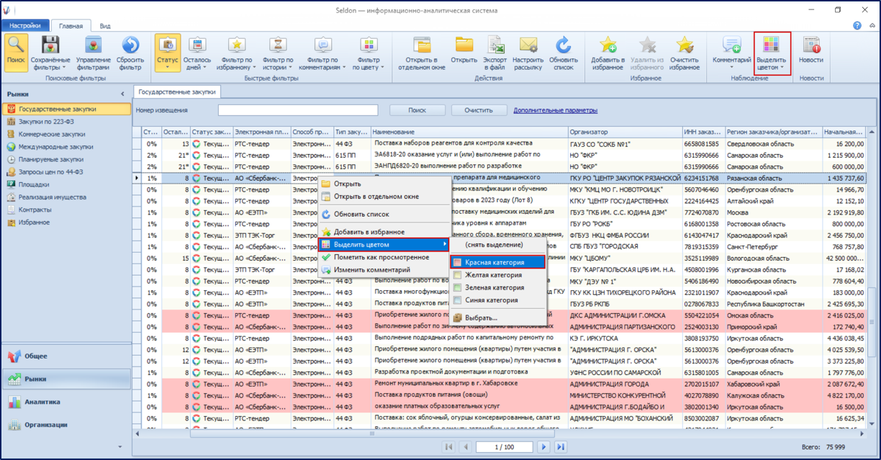
Task: Choose Пометить как просмотренное in context menu
Action: tap(384, 257)
